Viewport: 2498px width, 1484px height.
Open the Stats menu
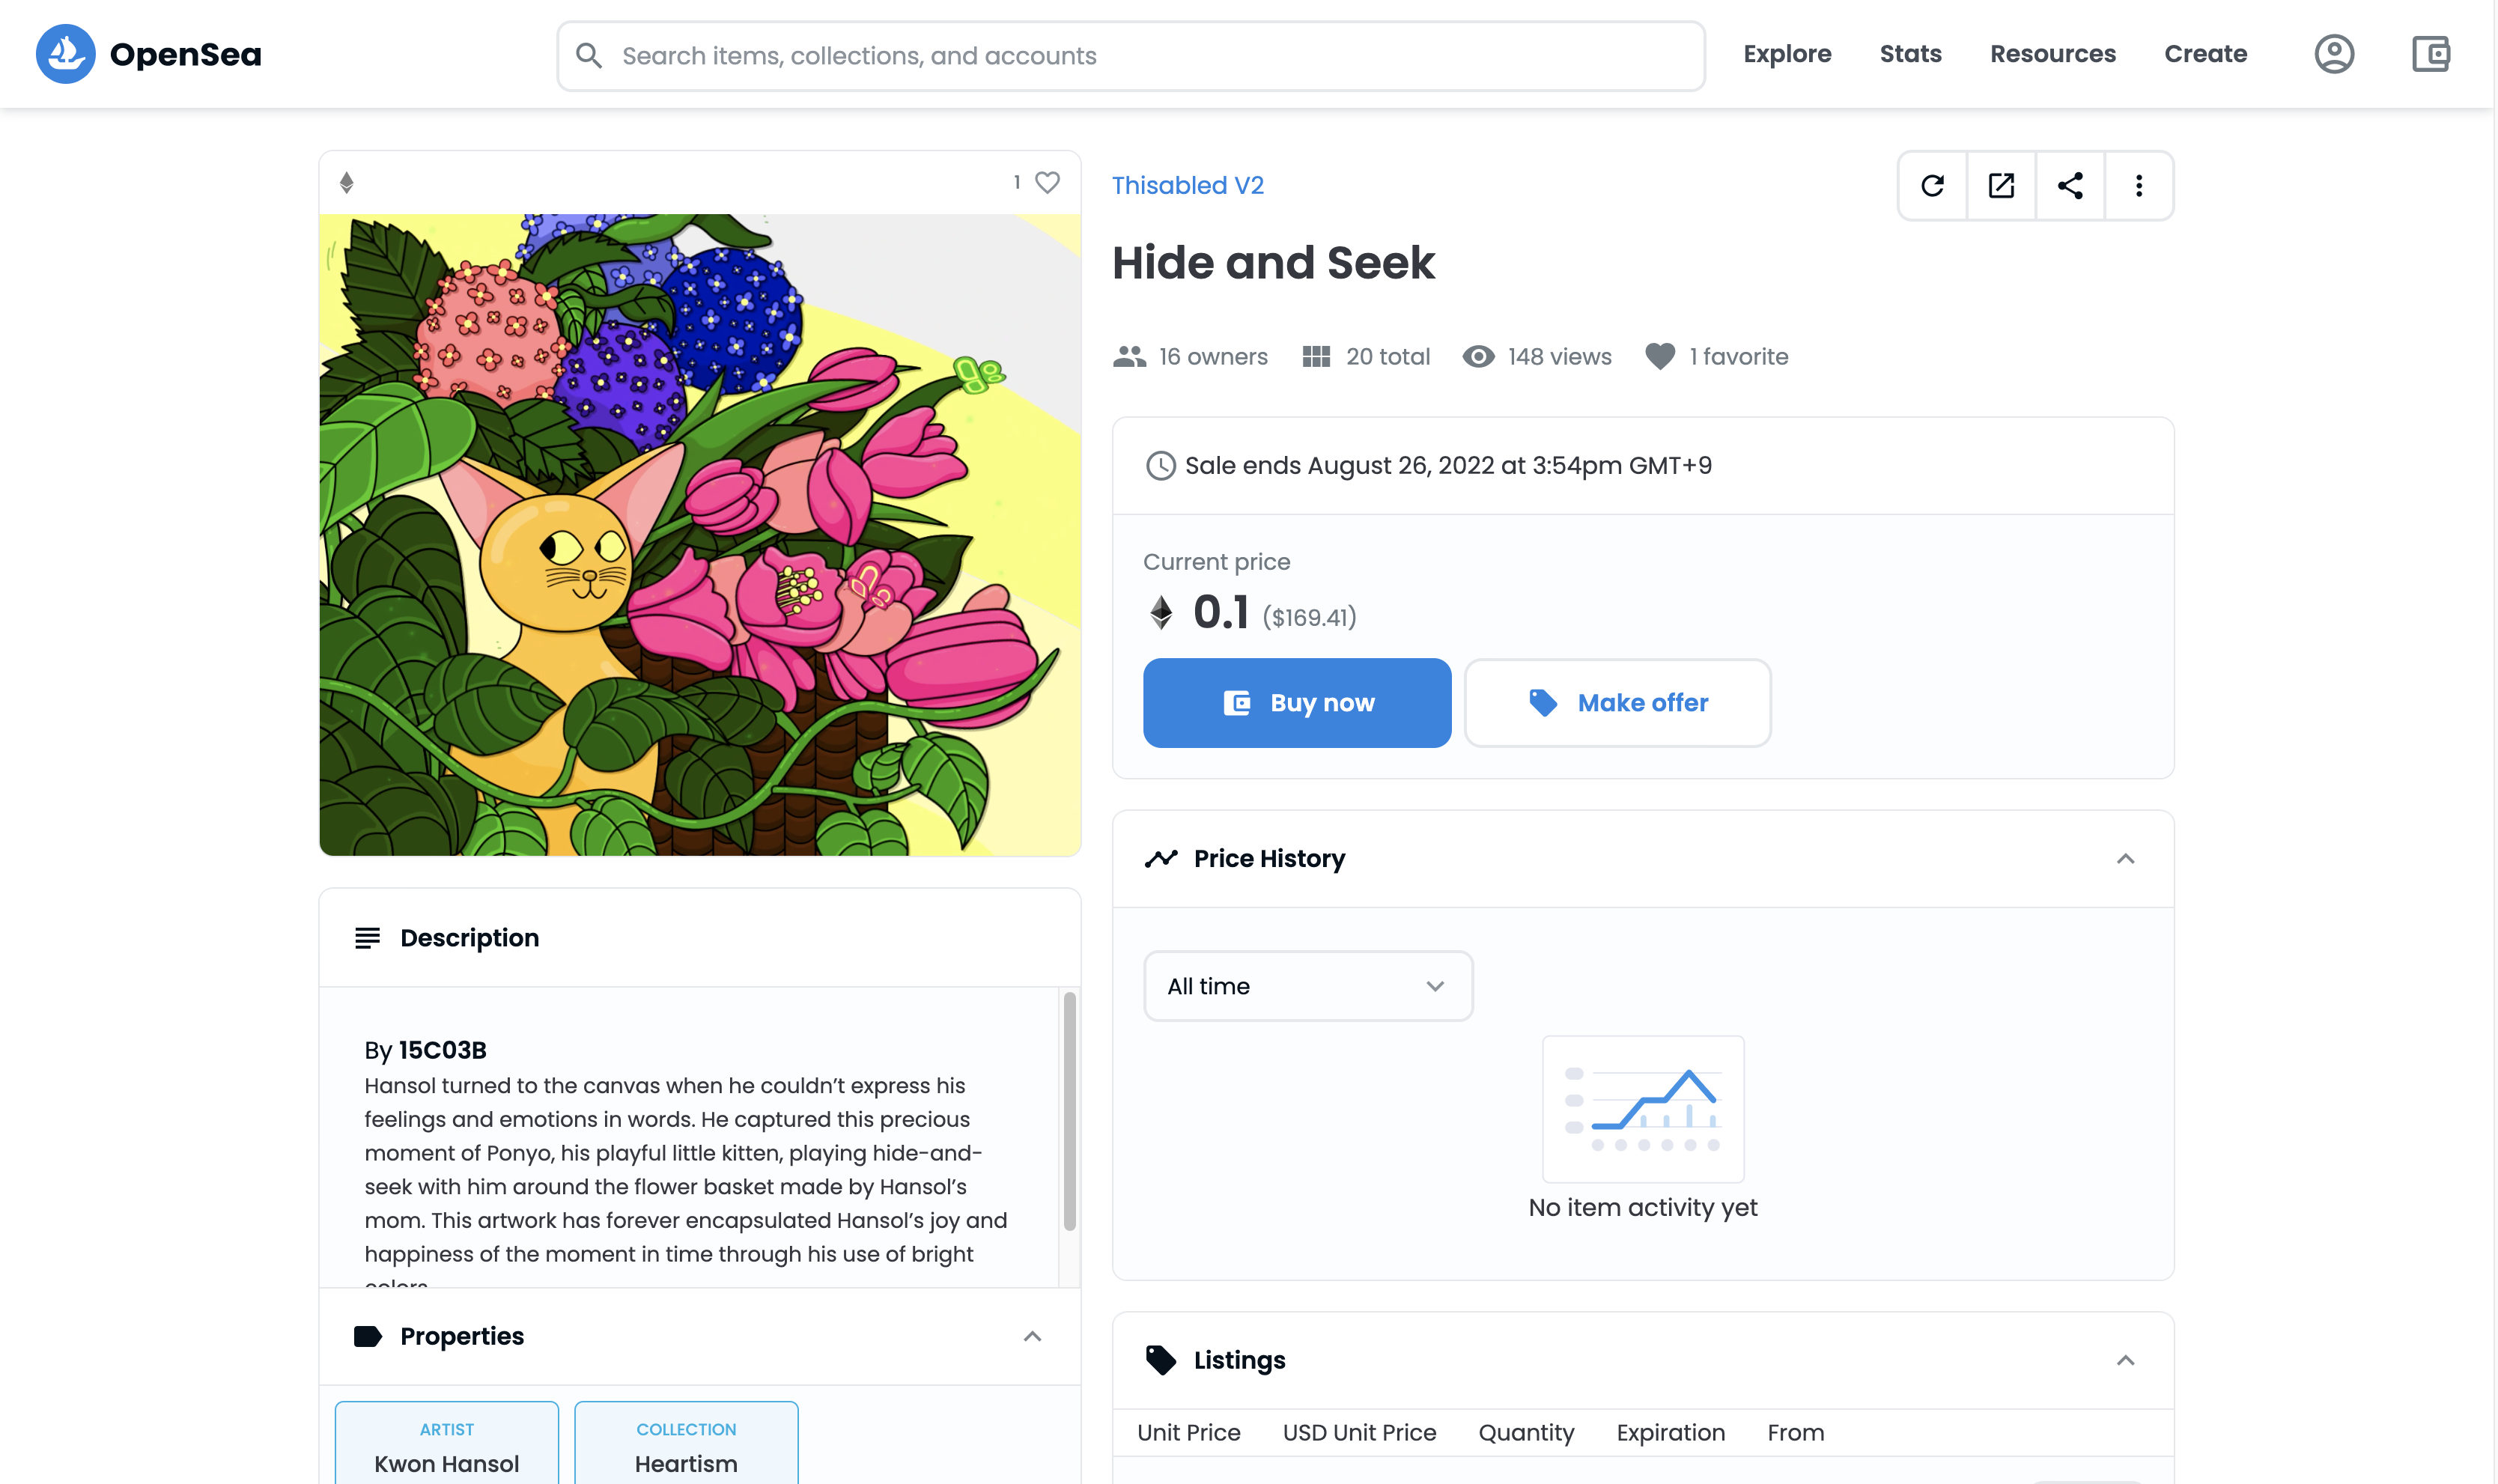click(x=1910, y=54)
